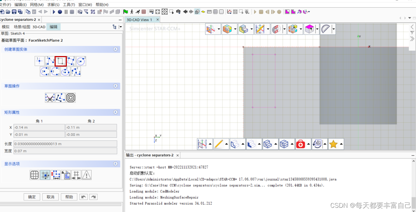416x212 pixels.
Task: Click the running man run icon
Action: (x=138, y=12)
